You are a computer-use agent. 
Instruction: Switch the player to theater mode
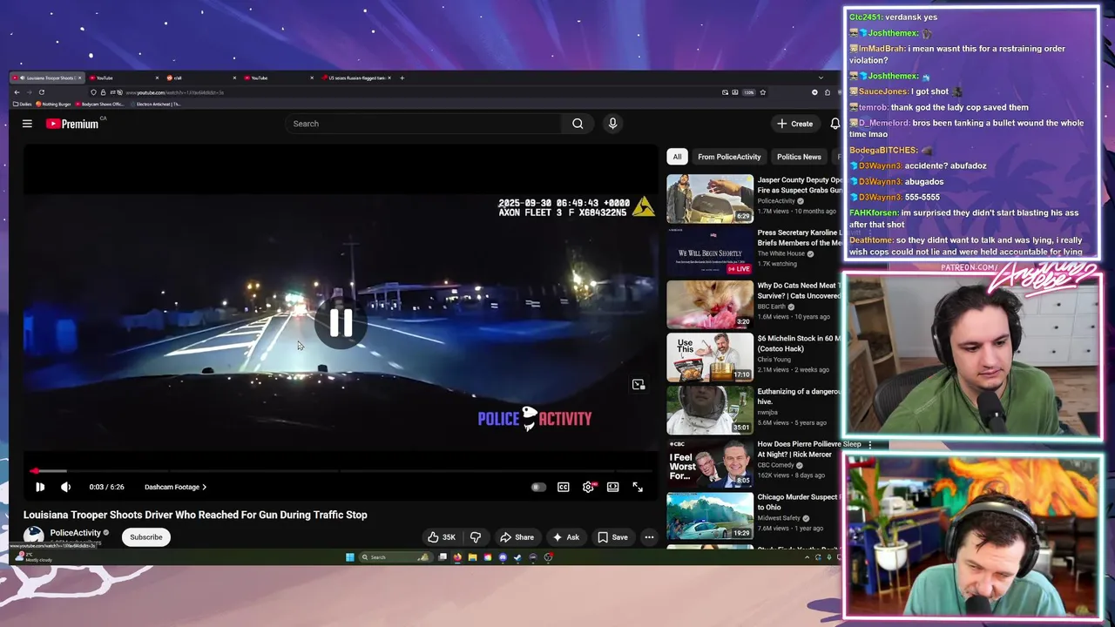(x=613, y=487)
